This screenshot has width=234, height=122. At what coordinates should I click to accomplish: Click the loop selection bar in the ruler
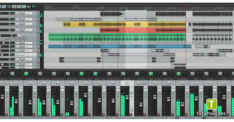point(136,10)
